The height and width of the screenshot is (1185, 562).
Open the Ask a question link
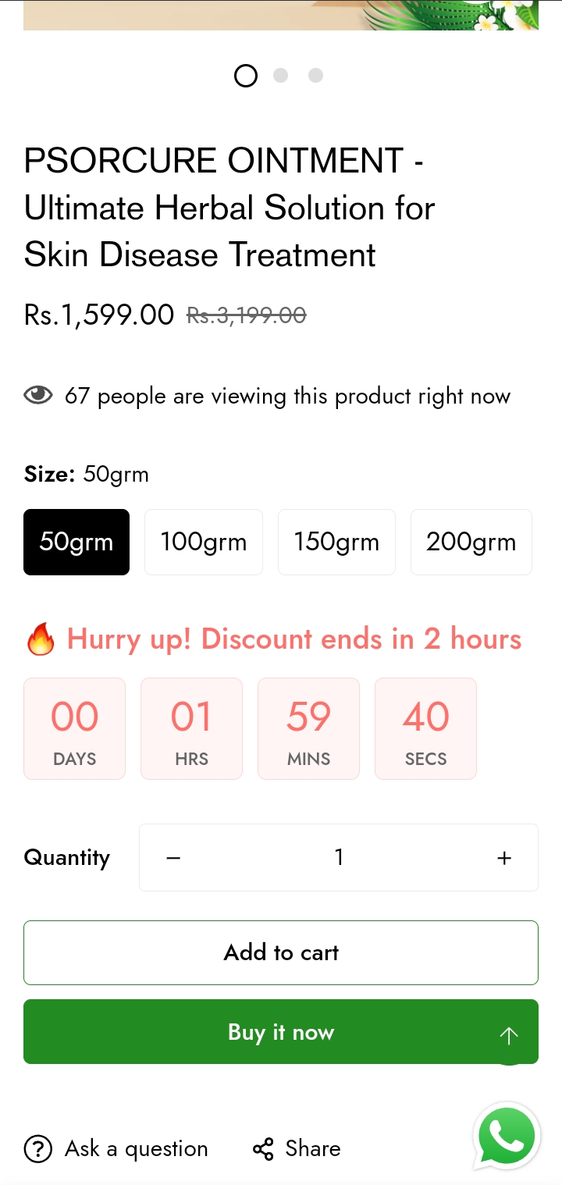click(x=137, y=1148)
